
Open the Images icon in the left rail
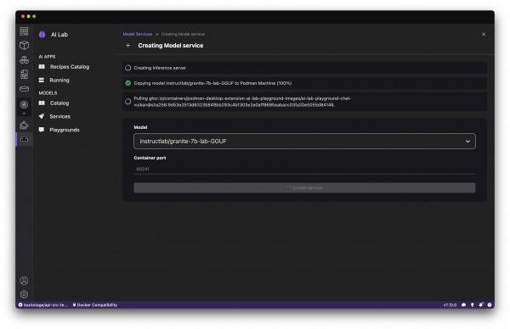coord(24,75)
